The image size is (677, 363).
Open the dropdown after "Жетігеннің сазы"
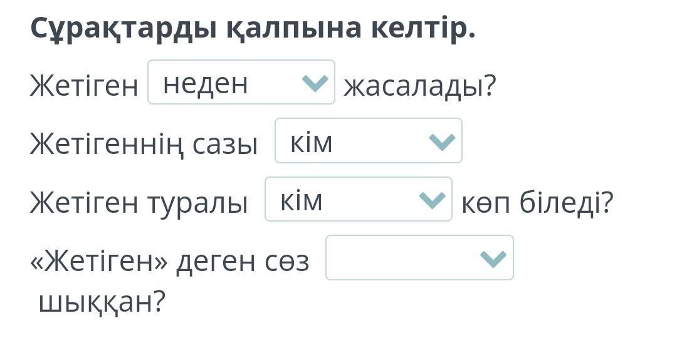368,141
